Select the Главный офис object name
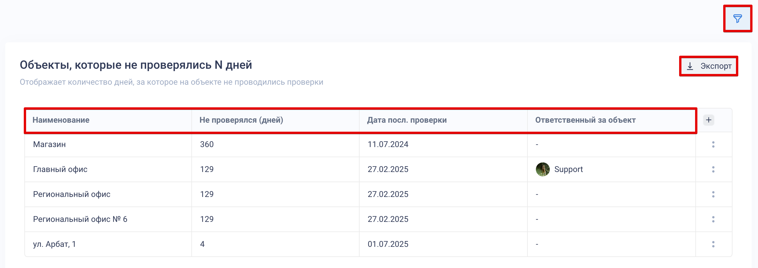758x268 pixels. pos(60,169)
